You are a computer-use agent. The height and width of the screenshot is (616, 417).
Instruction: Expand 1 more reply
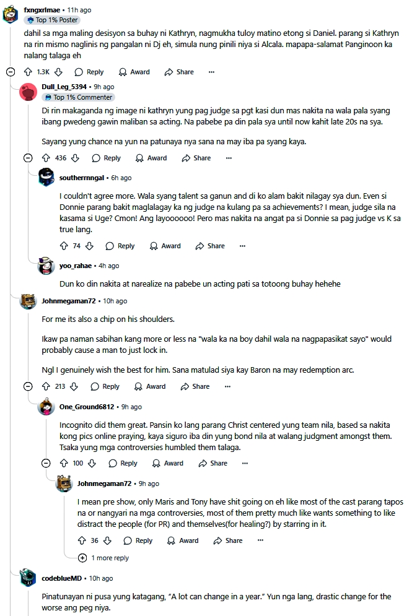click(x=104, y=558)
